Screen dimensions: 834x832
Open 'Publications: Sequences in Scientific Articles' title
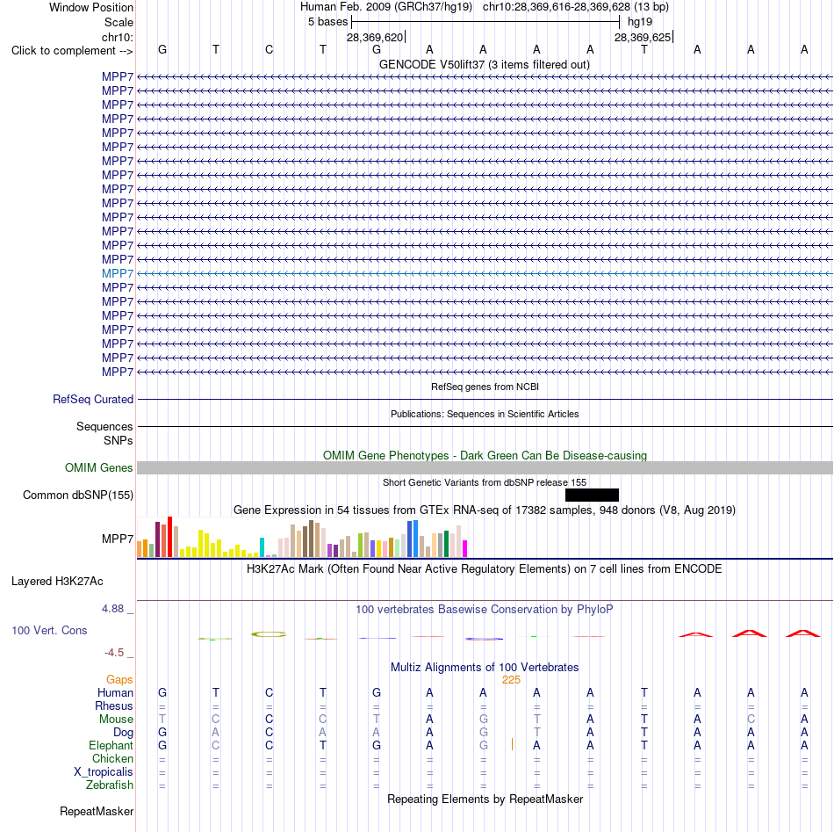click(x=485, y=414)
